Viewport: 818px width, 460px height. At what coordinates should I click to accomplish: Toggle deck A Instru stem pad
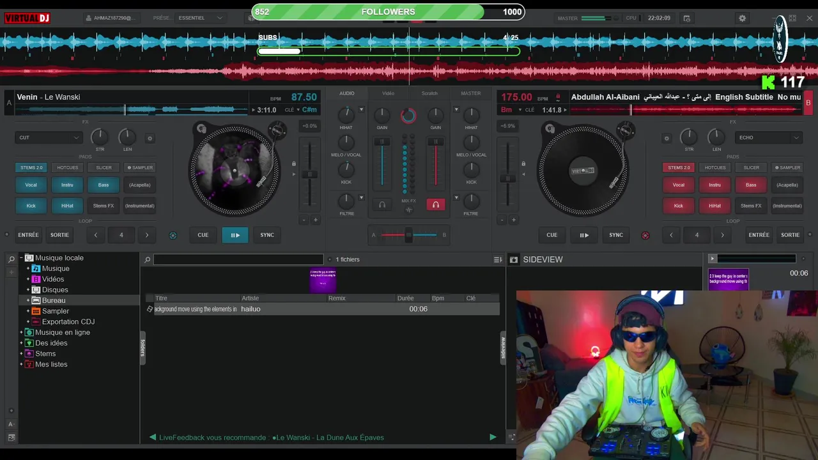[67, 185]
